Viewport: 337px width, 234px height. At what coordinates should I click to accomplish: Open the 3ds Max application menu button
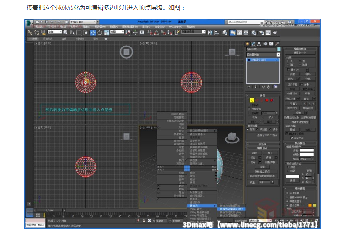pyautogui.click(x=29, y=23)
